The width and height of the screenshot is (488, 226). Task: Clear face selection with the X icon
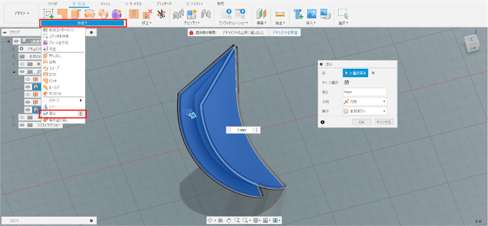point(373,73)
